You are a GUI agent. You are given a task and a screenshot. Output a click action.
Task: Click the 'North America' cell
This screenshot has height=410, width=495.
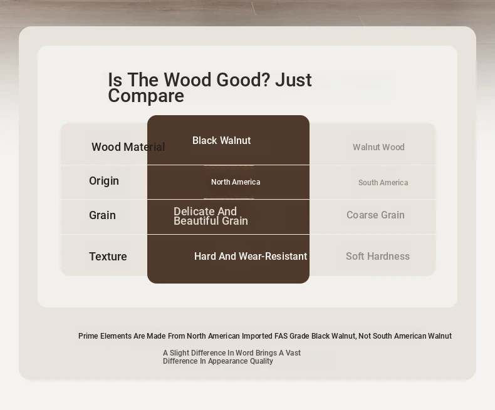(x=236, y=182)
